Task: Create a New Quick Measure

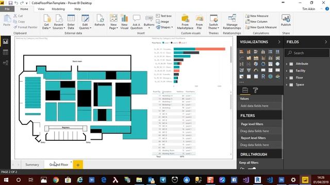Action: click(x=261, y=27)
